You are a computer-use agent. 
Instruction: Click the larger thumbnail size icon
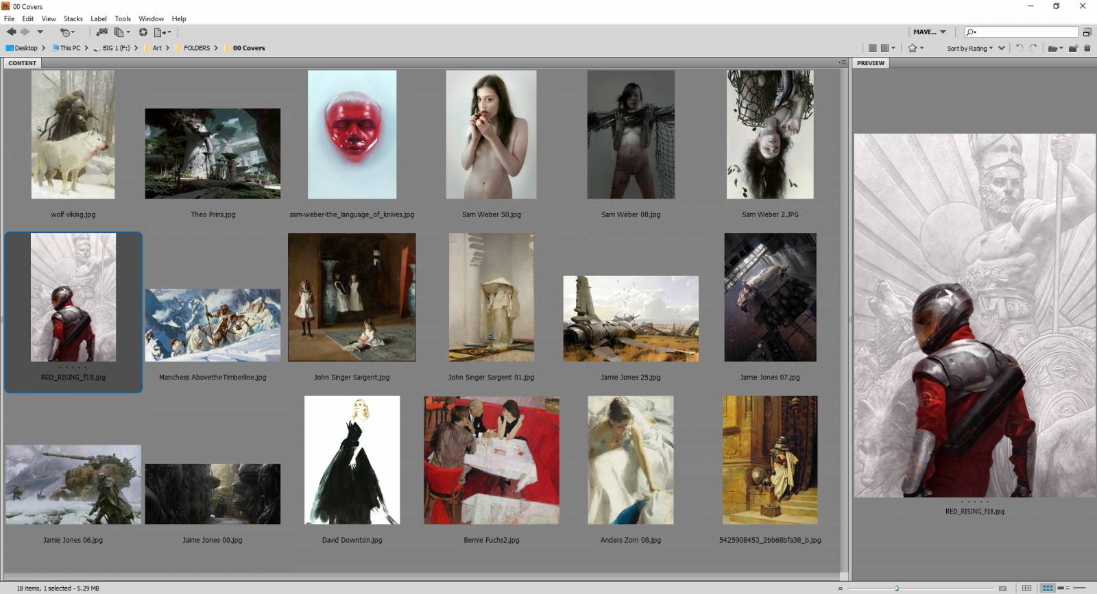1002,588
